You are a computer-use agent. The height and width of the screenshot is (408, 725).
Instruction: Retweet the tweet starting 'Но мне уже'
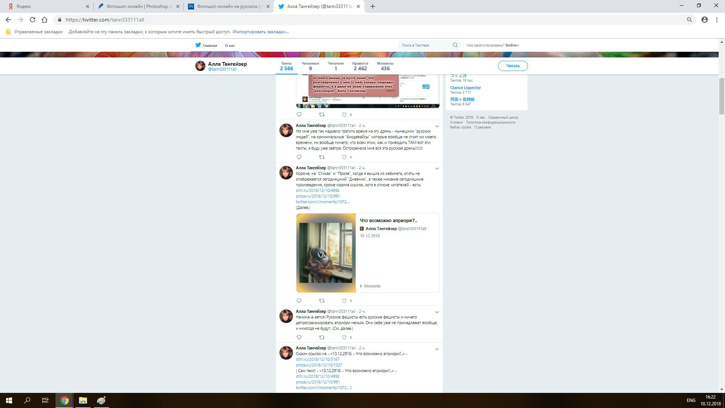(x=322, y=157)
